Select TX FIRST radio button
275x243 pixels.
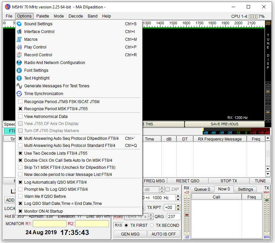pyautogui.click(x=126, y=225)
